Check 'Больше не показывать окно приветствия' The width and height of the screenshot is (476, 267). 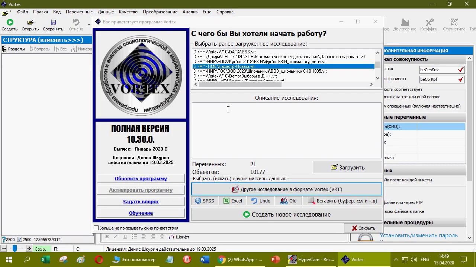(x=96, y=228)
